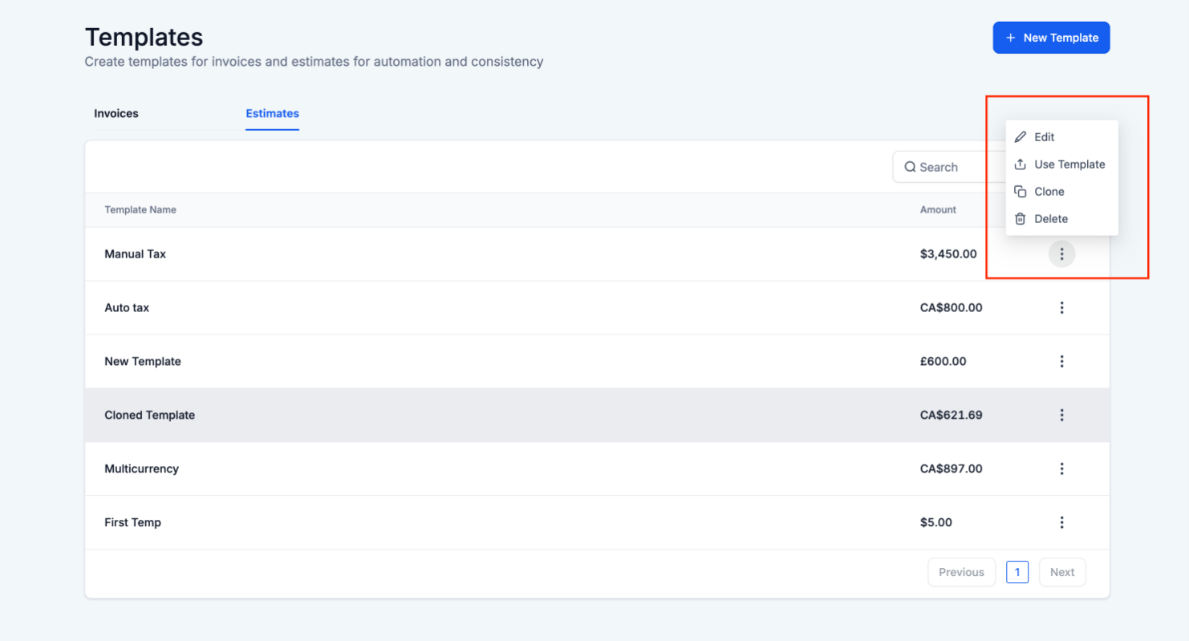Switch to the Invoices tab
1189x641 pixels.
tap(116, 114)
